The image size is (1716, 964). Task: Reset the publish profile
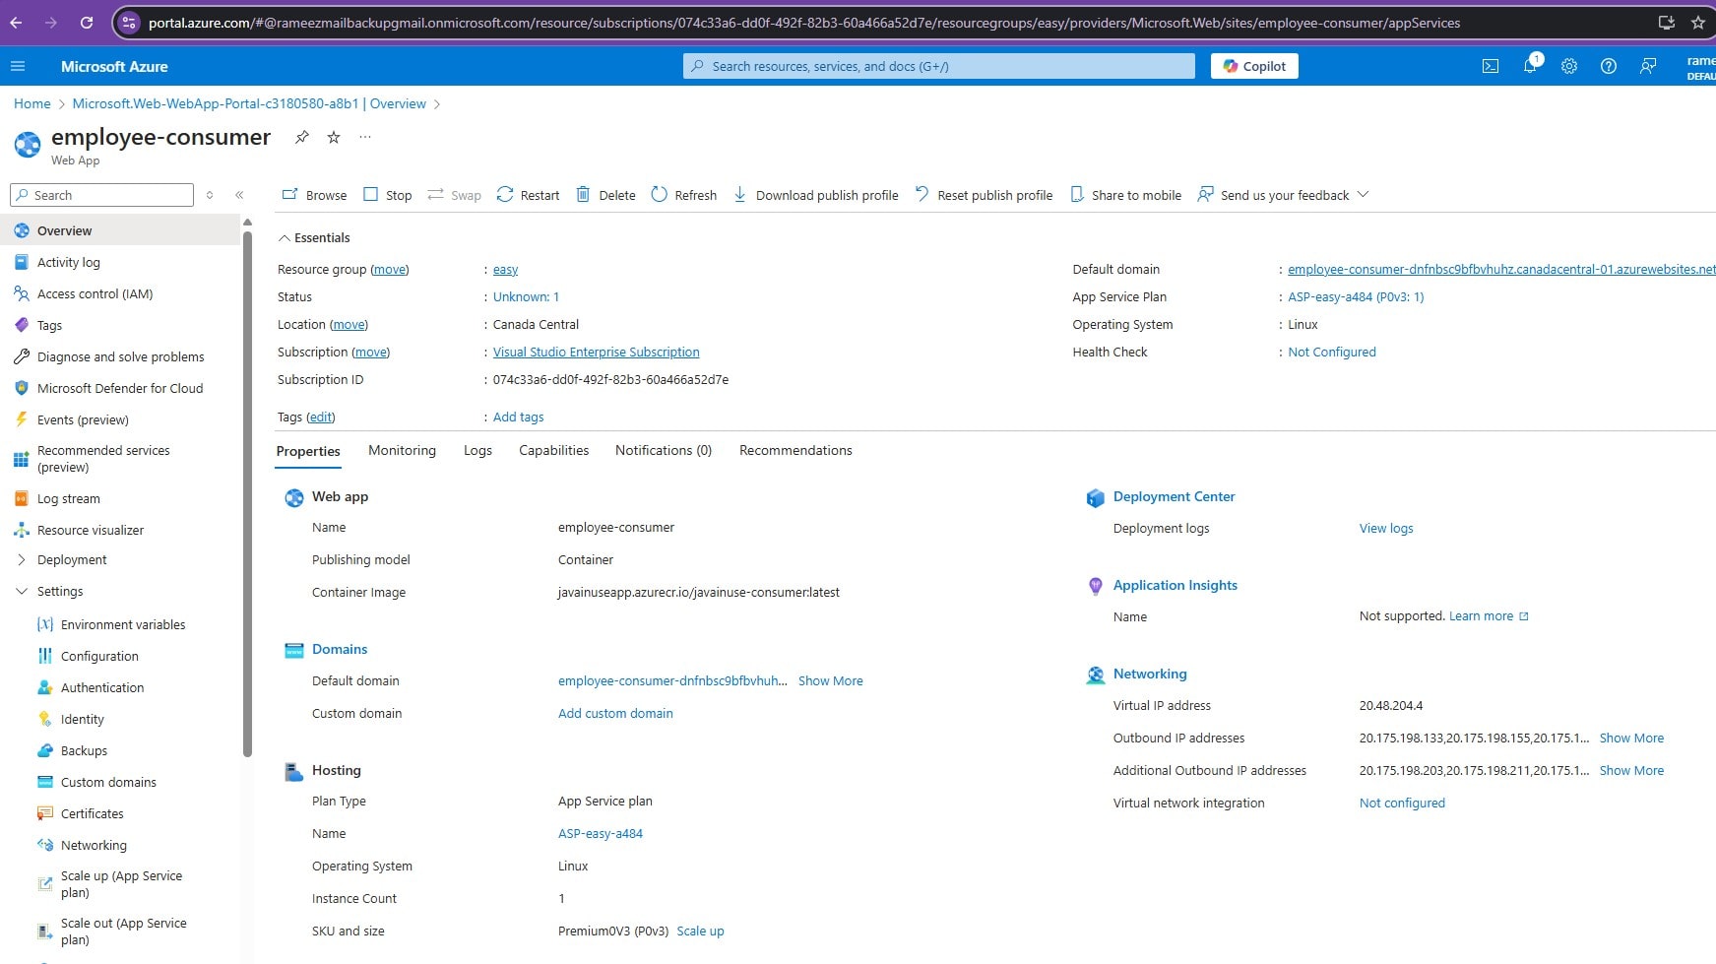coord(984,195)
